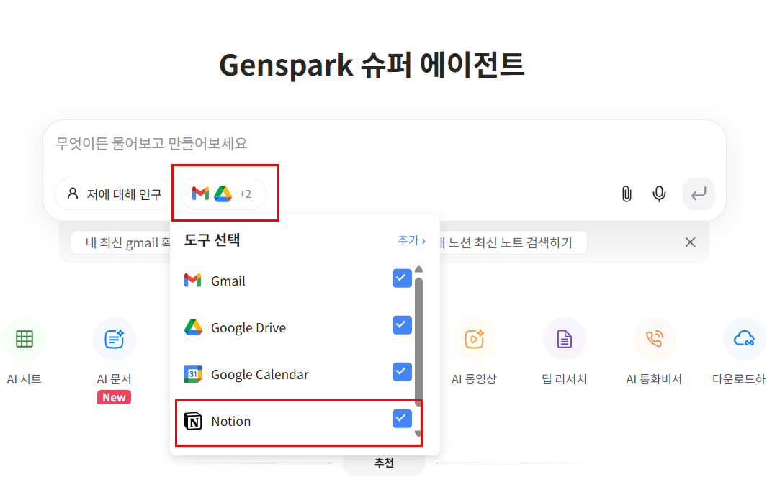Toggle off the Notion tool
The height and width of the screenshot is (495, 767).
[x=401, y=418]
